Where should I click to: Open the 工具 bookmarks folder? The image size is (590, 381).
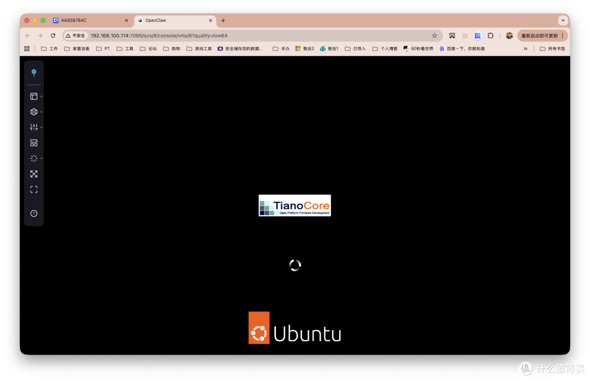(x=125, y=49)
